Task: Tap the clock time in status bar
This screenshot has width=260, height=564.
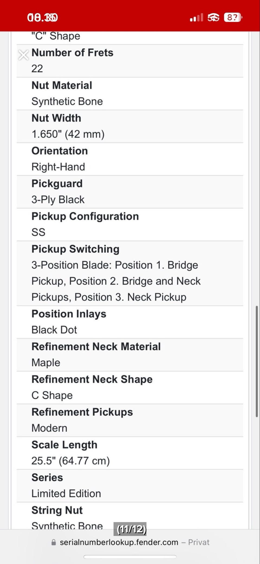Action: [x=43, y=18]
